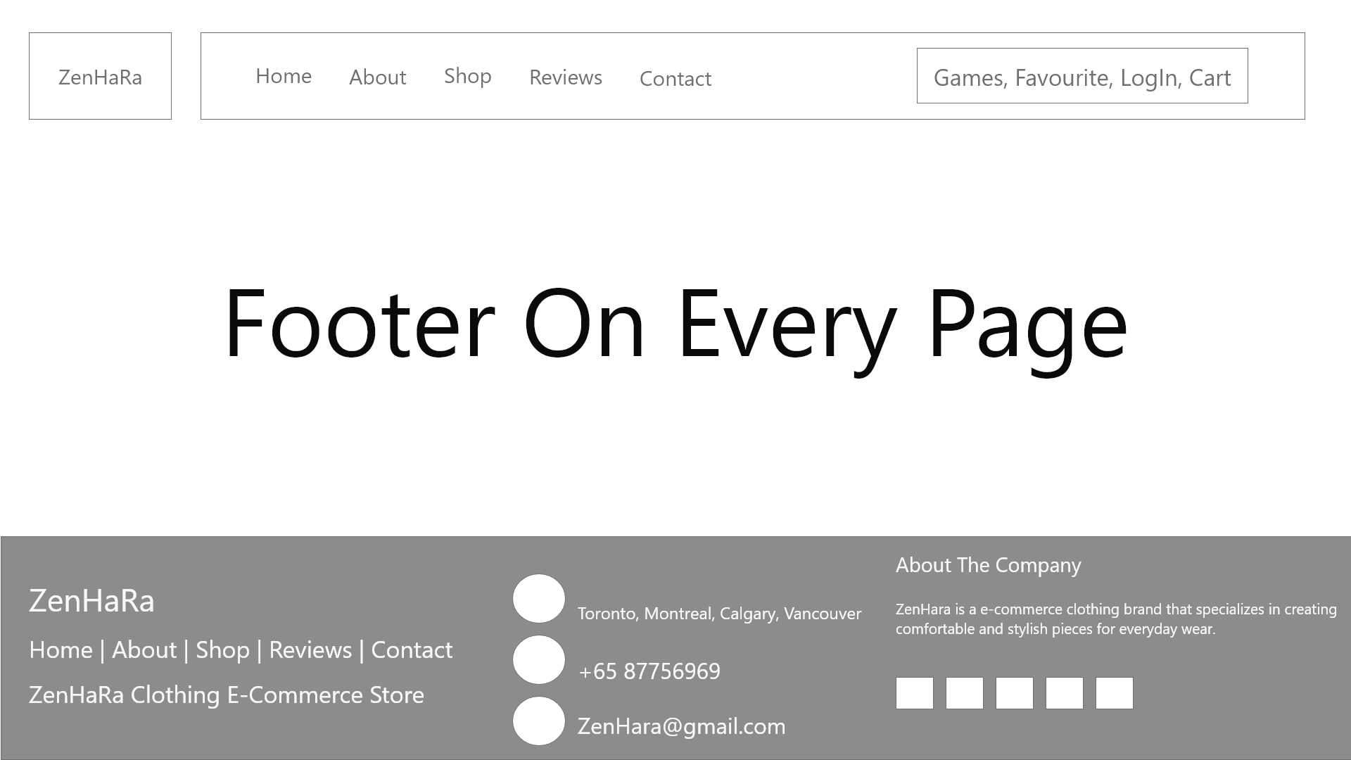Open the Home menu in top navigation
Screen dimensions: 1351x760
[284, 76]
